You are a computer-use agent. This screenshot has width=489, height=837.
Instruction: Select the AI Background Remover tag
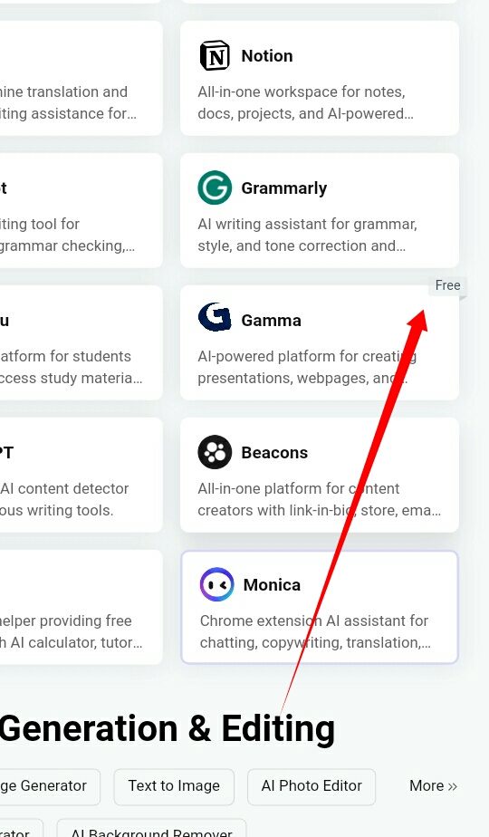(x=151, y=831)
